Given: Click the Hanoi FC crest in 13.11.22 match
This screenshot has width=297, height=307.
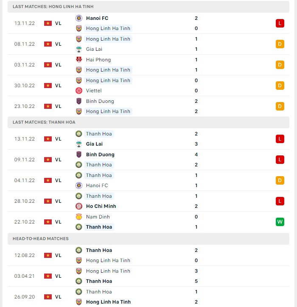Looking at the screenshot, I should [79, 18].
